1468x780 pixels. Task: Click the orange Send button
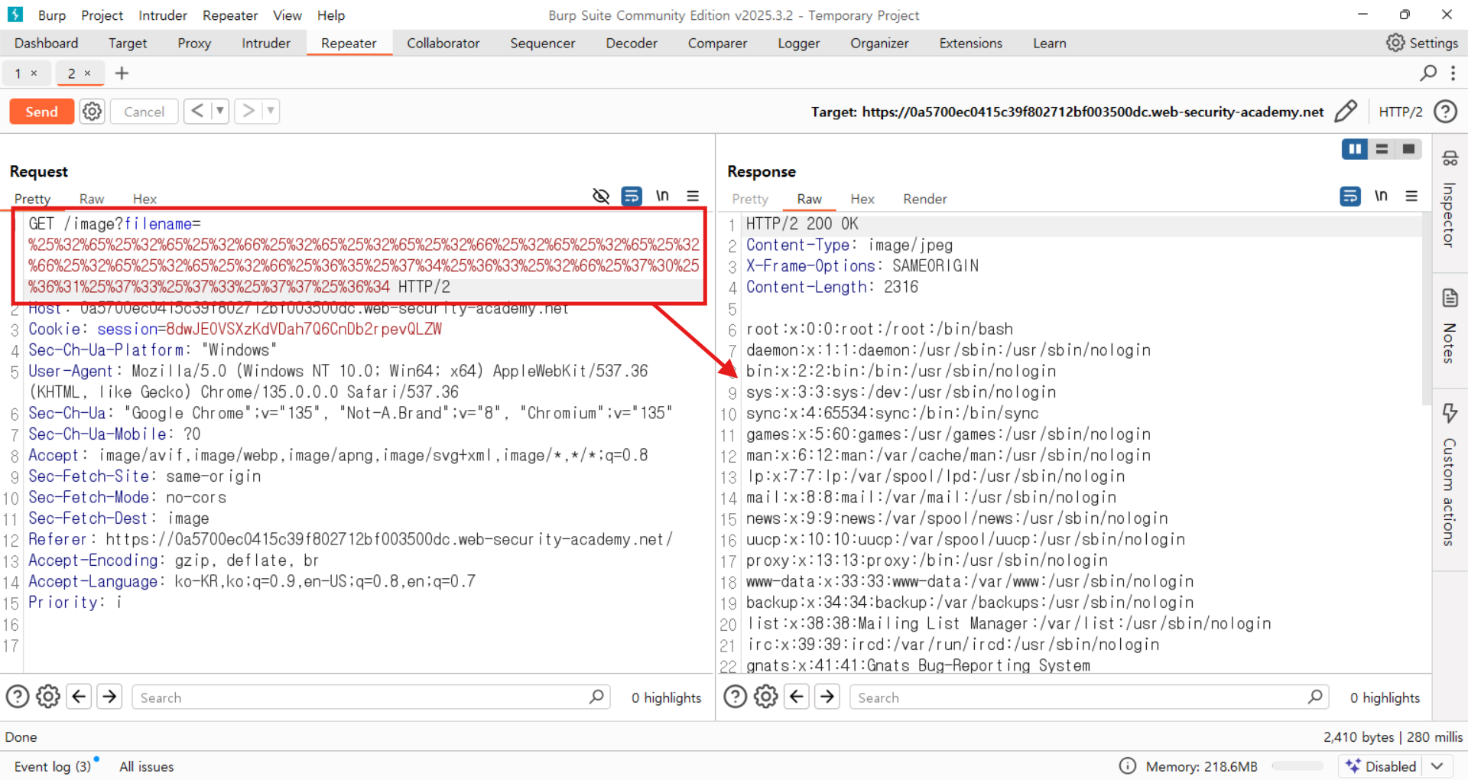click(41, 112)
